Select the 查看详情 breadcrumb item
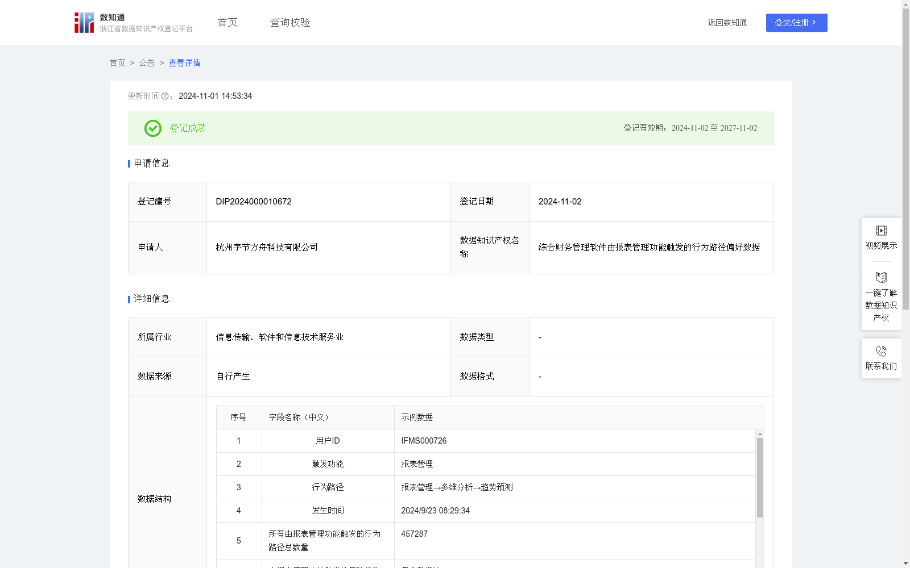 (x=184, y=63)
